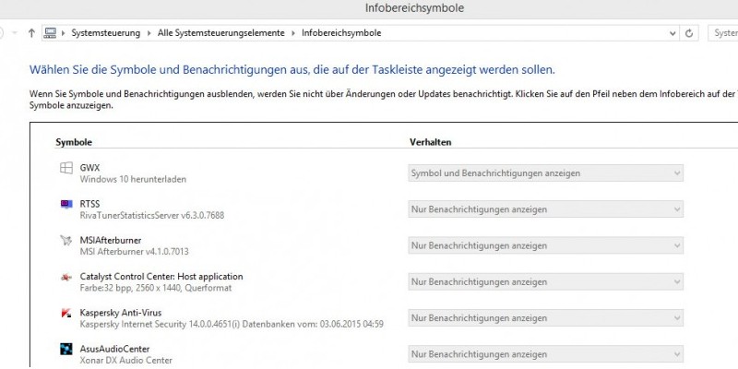738x369 pixels.
Task: Expand the arrow before Systemsteuerung breadcrumb
Action: (63, 33)
